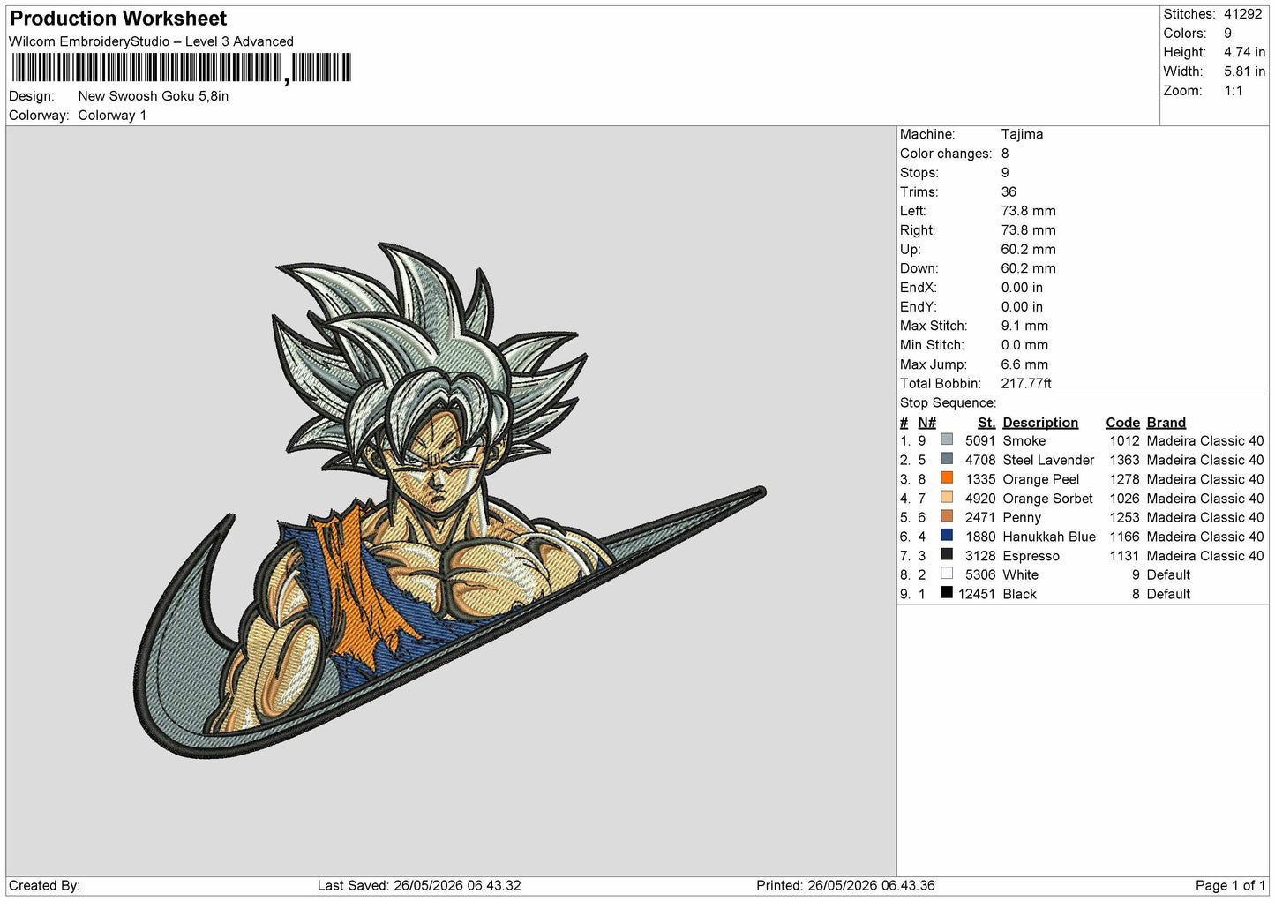Click the EndX value '0.00 in'
The image size is (1275, 901).
pyautogui.click(x=1022, y=288)
